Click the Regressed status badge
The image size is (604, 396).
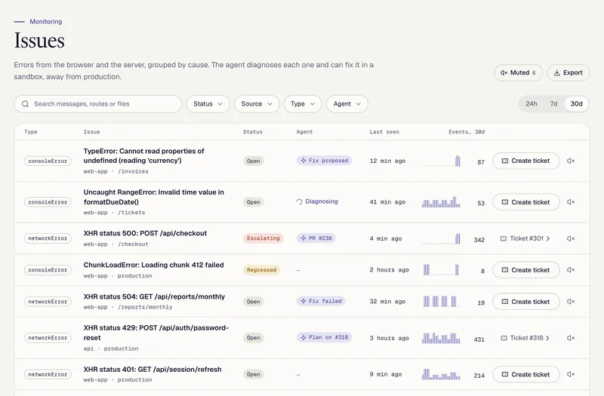261,270
